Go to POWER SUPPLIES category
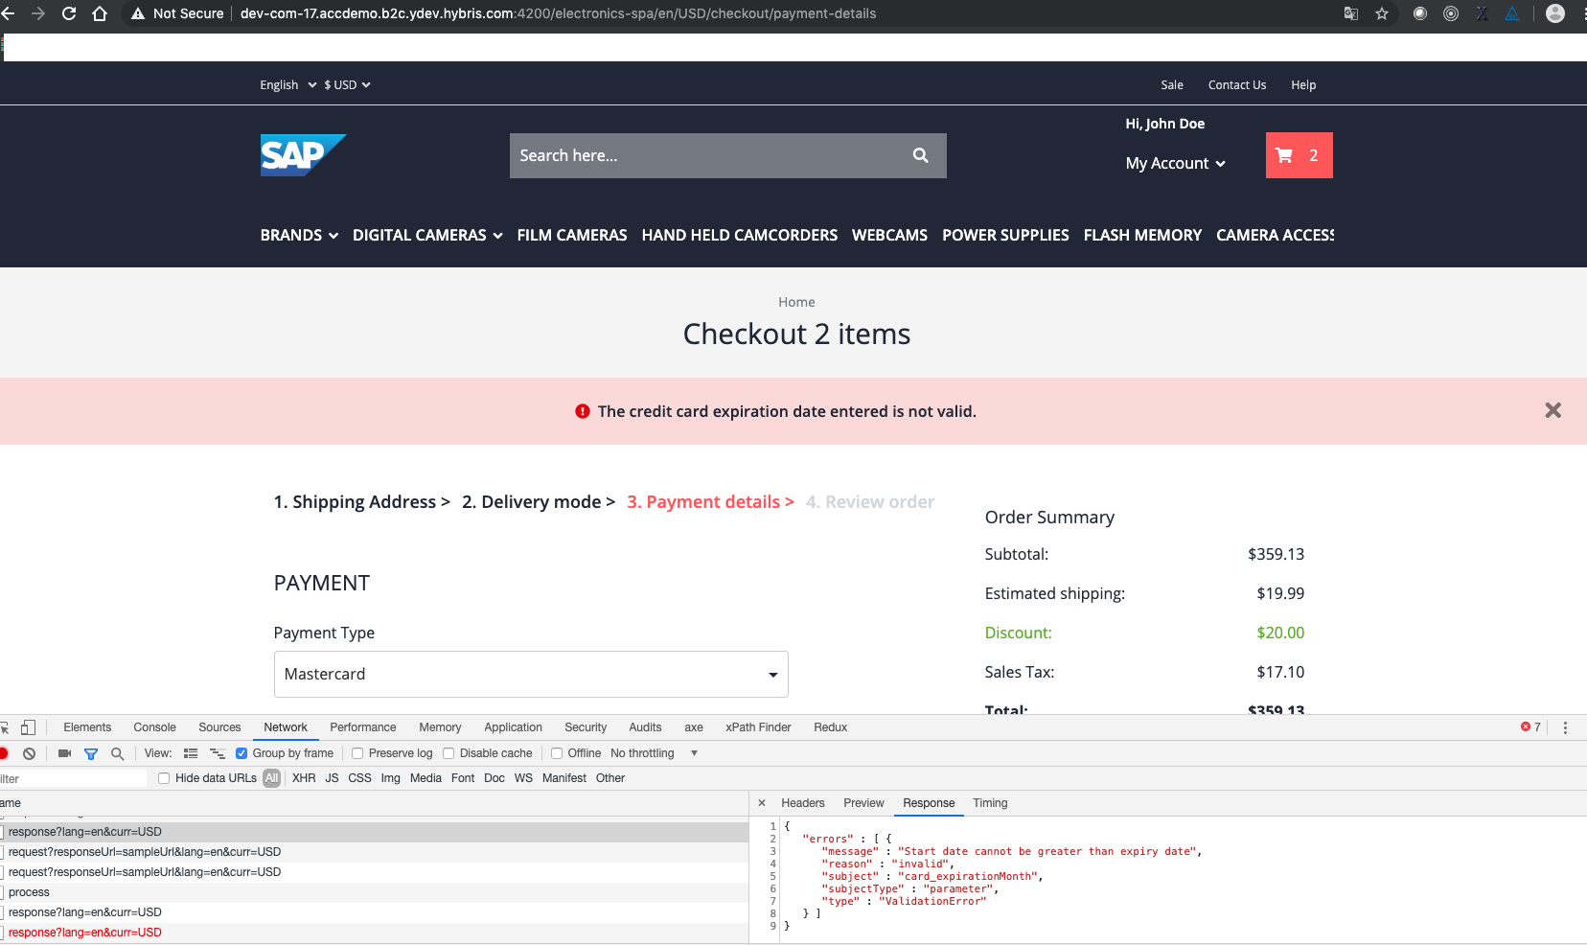The height and width of the screenshot is (945, 1587). [x=1005, y=235]
